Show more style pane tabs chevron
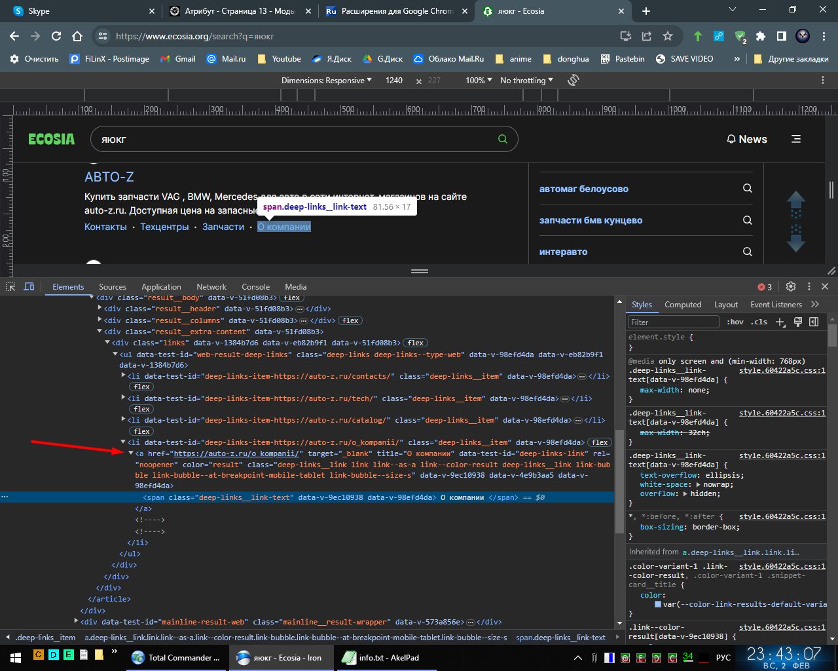This screenshot has width=838, height=671. 815,304
